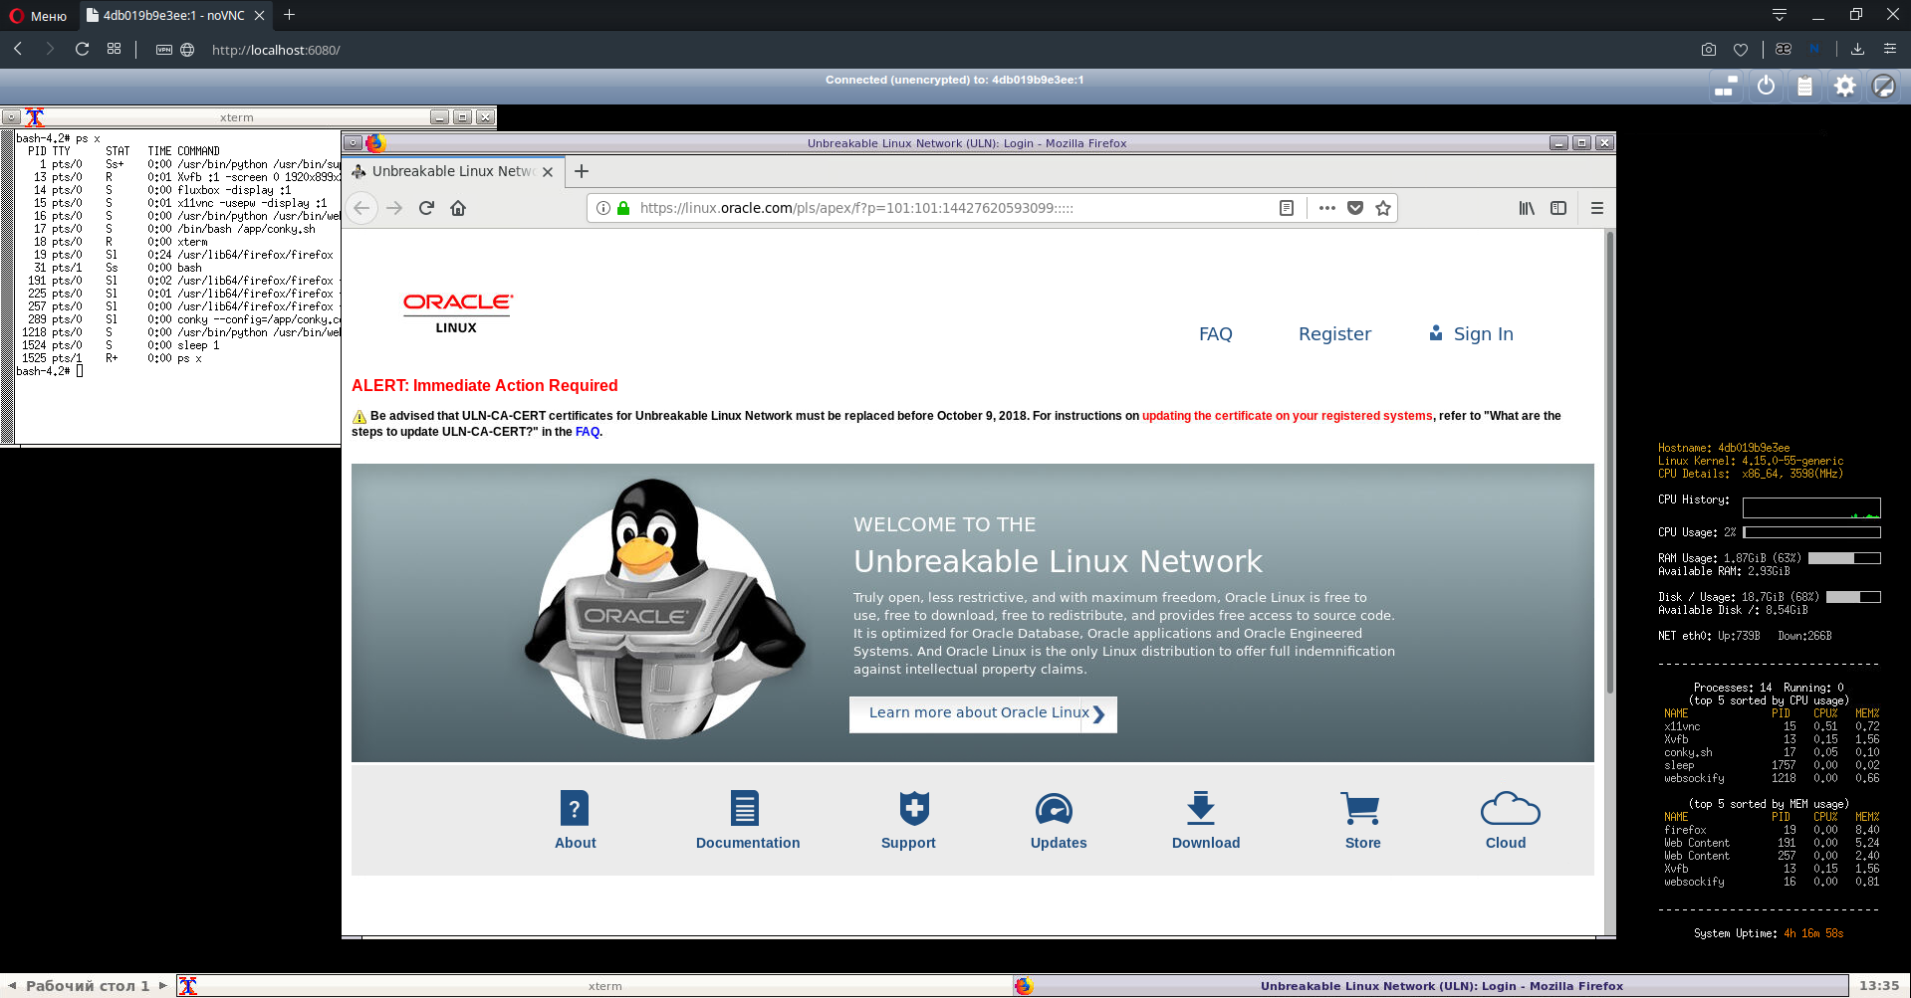Image resolution: width=1911 pixels, height=998 pixels.
Task: Take a snapshot with Opera camera icon
Action: [x=1709, y=50]
